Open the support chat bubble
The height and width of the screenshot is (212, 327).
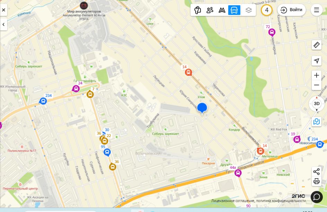pos(317,197)
